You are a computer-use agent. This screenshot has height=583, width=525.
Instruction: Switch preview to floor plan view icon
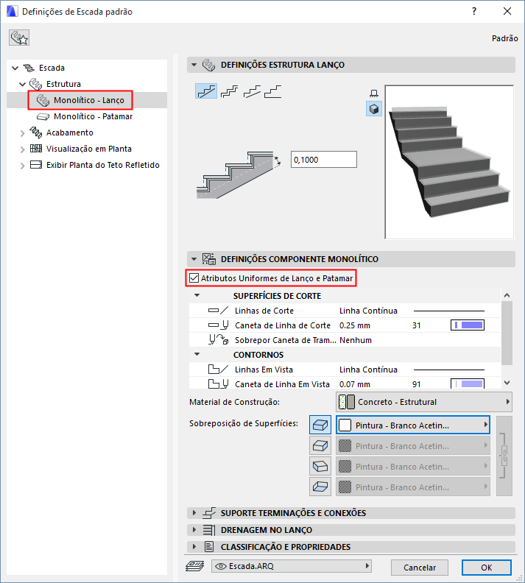[374, 93]
